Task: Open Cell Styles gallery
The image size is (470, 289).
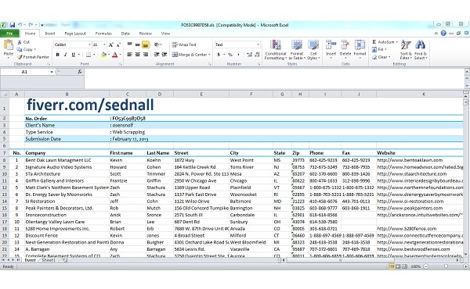Action: coord(313,50)
